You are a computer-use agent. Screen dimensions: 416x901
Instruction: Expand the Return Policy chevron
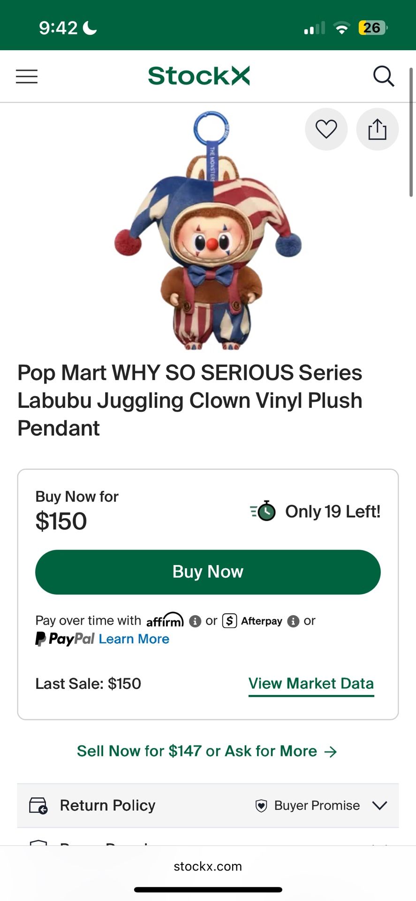tap(379, 806)
